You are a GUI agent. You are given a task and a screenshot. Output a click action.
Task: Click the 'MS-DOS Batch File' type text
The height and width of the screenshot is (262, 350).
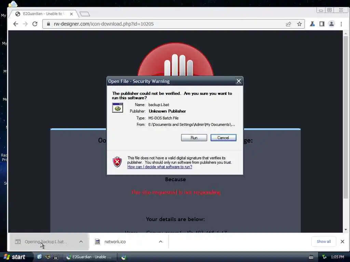click(x=163, y=118)
